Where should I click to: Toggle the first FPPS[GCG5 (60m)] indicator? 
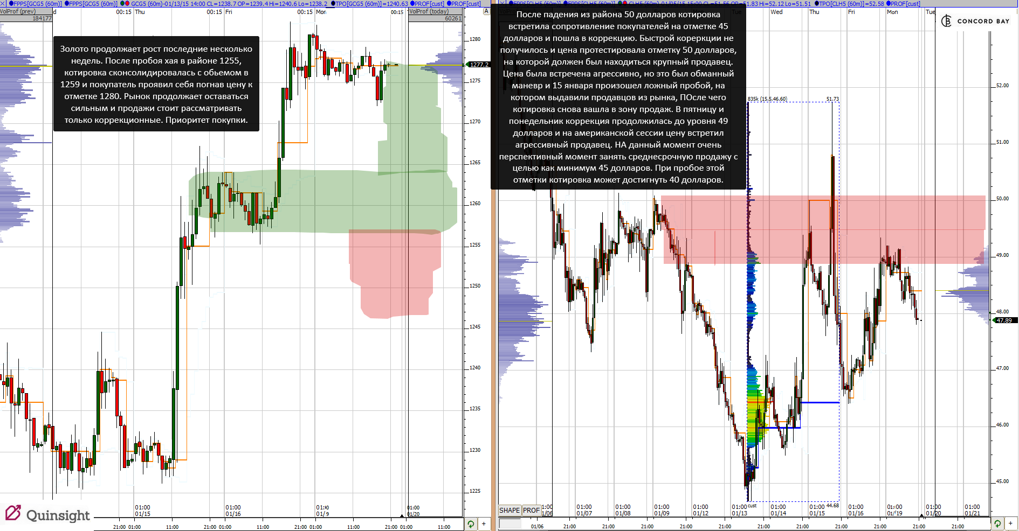[x=35, y=3]
